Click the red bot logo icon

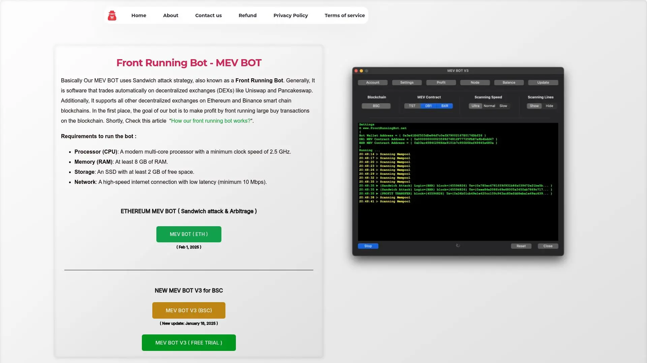click(x=112, y=15)
